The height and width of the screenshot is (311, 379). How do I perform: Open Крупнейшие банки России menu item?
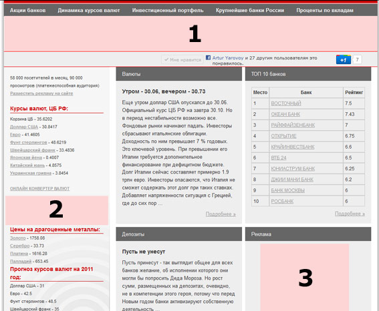[x=250, y=11]
